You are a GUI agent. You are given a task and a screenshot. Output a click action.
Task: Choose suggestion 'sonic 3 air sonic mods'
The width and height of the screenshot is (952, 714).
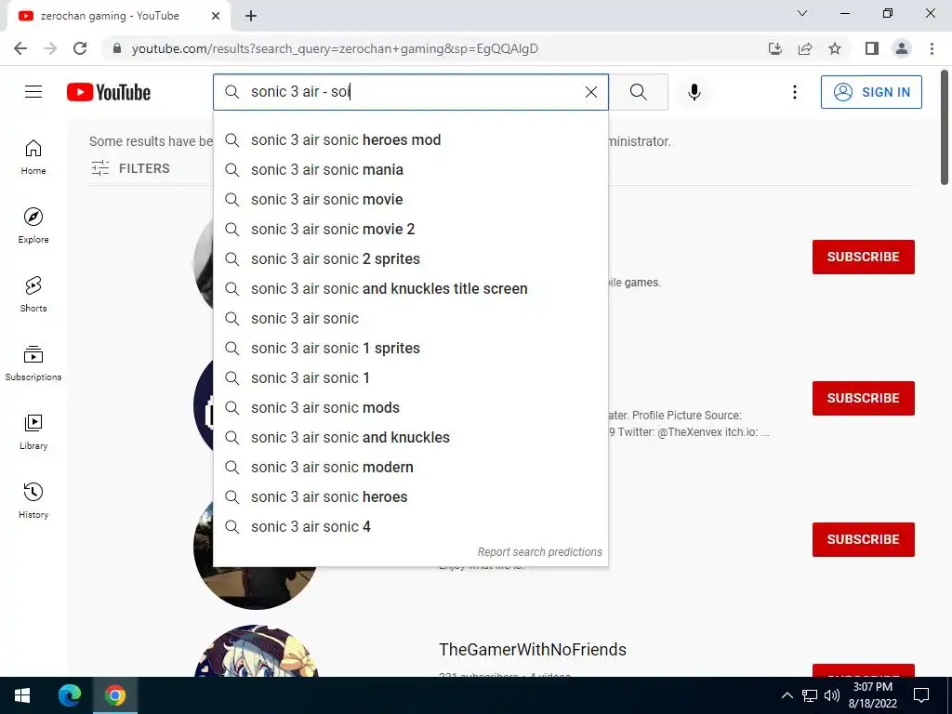pos(410,407)
